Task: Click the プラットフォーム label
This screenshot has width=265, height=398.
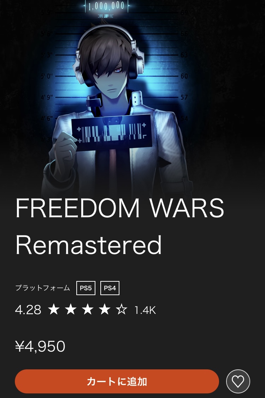Action: [43, 288]
